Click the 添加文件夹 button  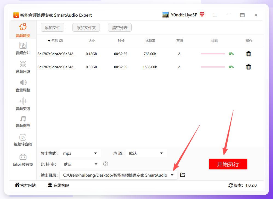86,28
